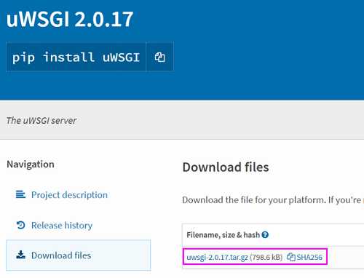Click the Navigation sidebar heading

[31, 164]
